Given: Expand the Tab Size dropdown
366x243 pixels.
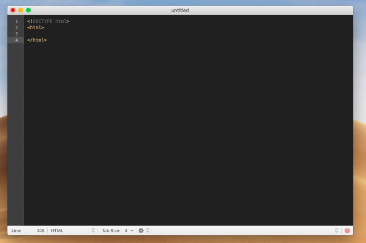Looking at the screenshot, I should pos(129,230).
